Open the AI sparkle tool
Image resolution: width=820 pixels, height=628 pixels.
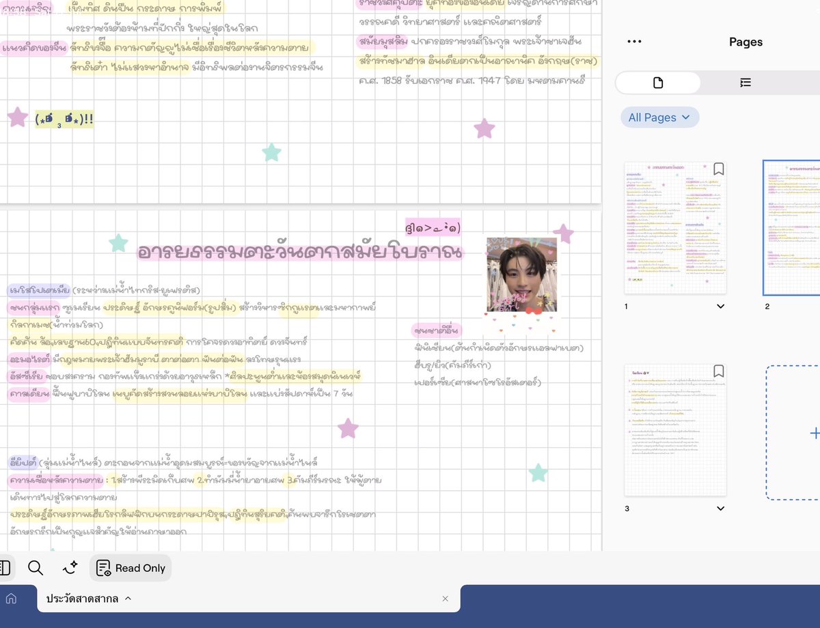click(x=70, y=568)
